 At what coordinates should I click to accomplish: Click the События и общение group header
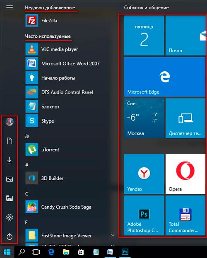tap(146, 7)
